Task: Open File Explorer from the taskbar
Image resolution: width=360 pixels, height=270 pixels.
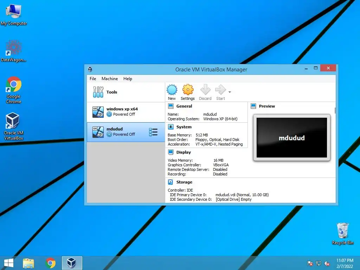Action: [x=28, y=263]
